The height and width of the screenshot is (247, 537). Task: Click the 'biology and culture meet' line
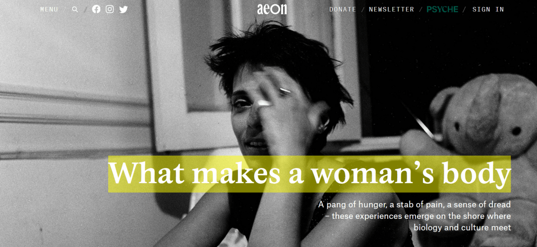tap(462, 227)
